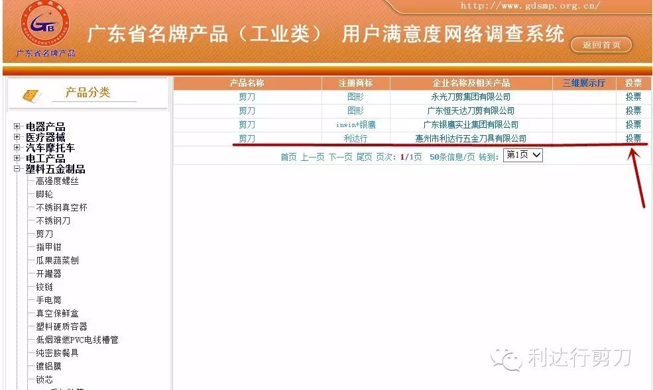Click 剪刀 product name in 广东恒天达 row

(x=247, y=111)
